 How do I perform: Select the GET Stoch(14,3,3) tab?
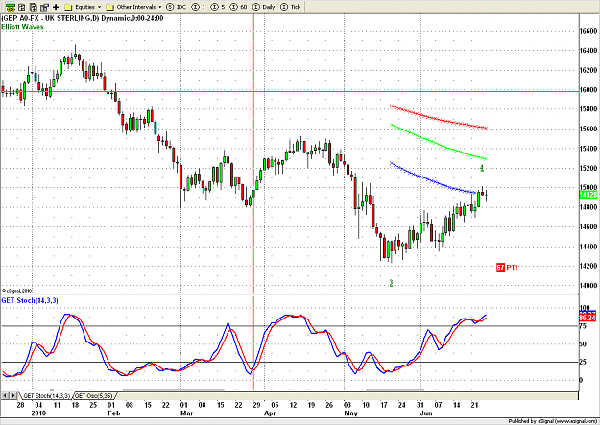point(46,395)
